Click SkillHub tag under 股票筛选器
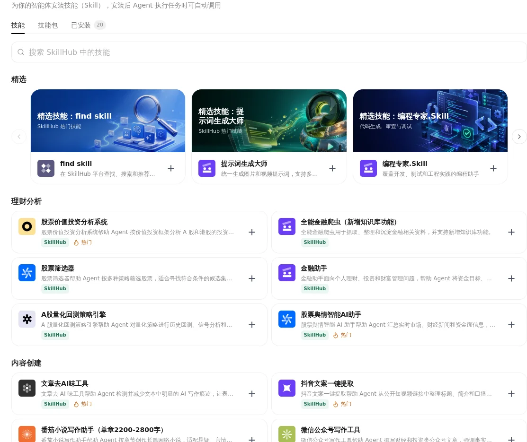Screen dimensions: 527x442 click(55, 288)
